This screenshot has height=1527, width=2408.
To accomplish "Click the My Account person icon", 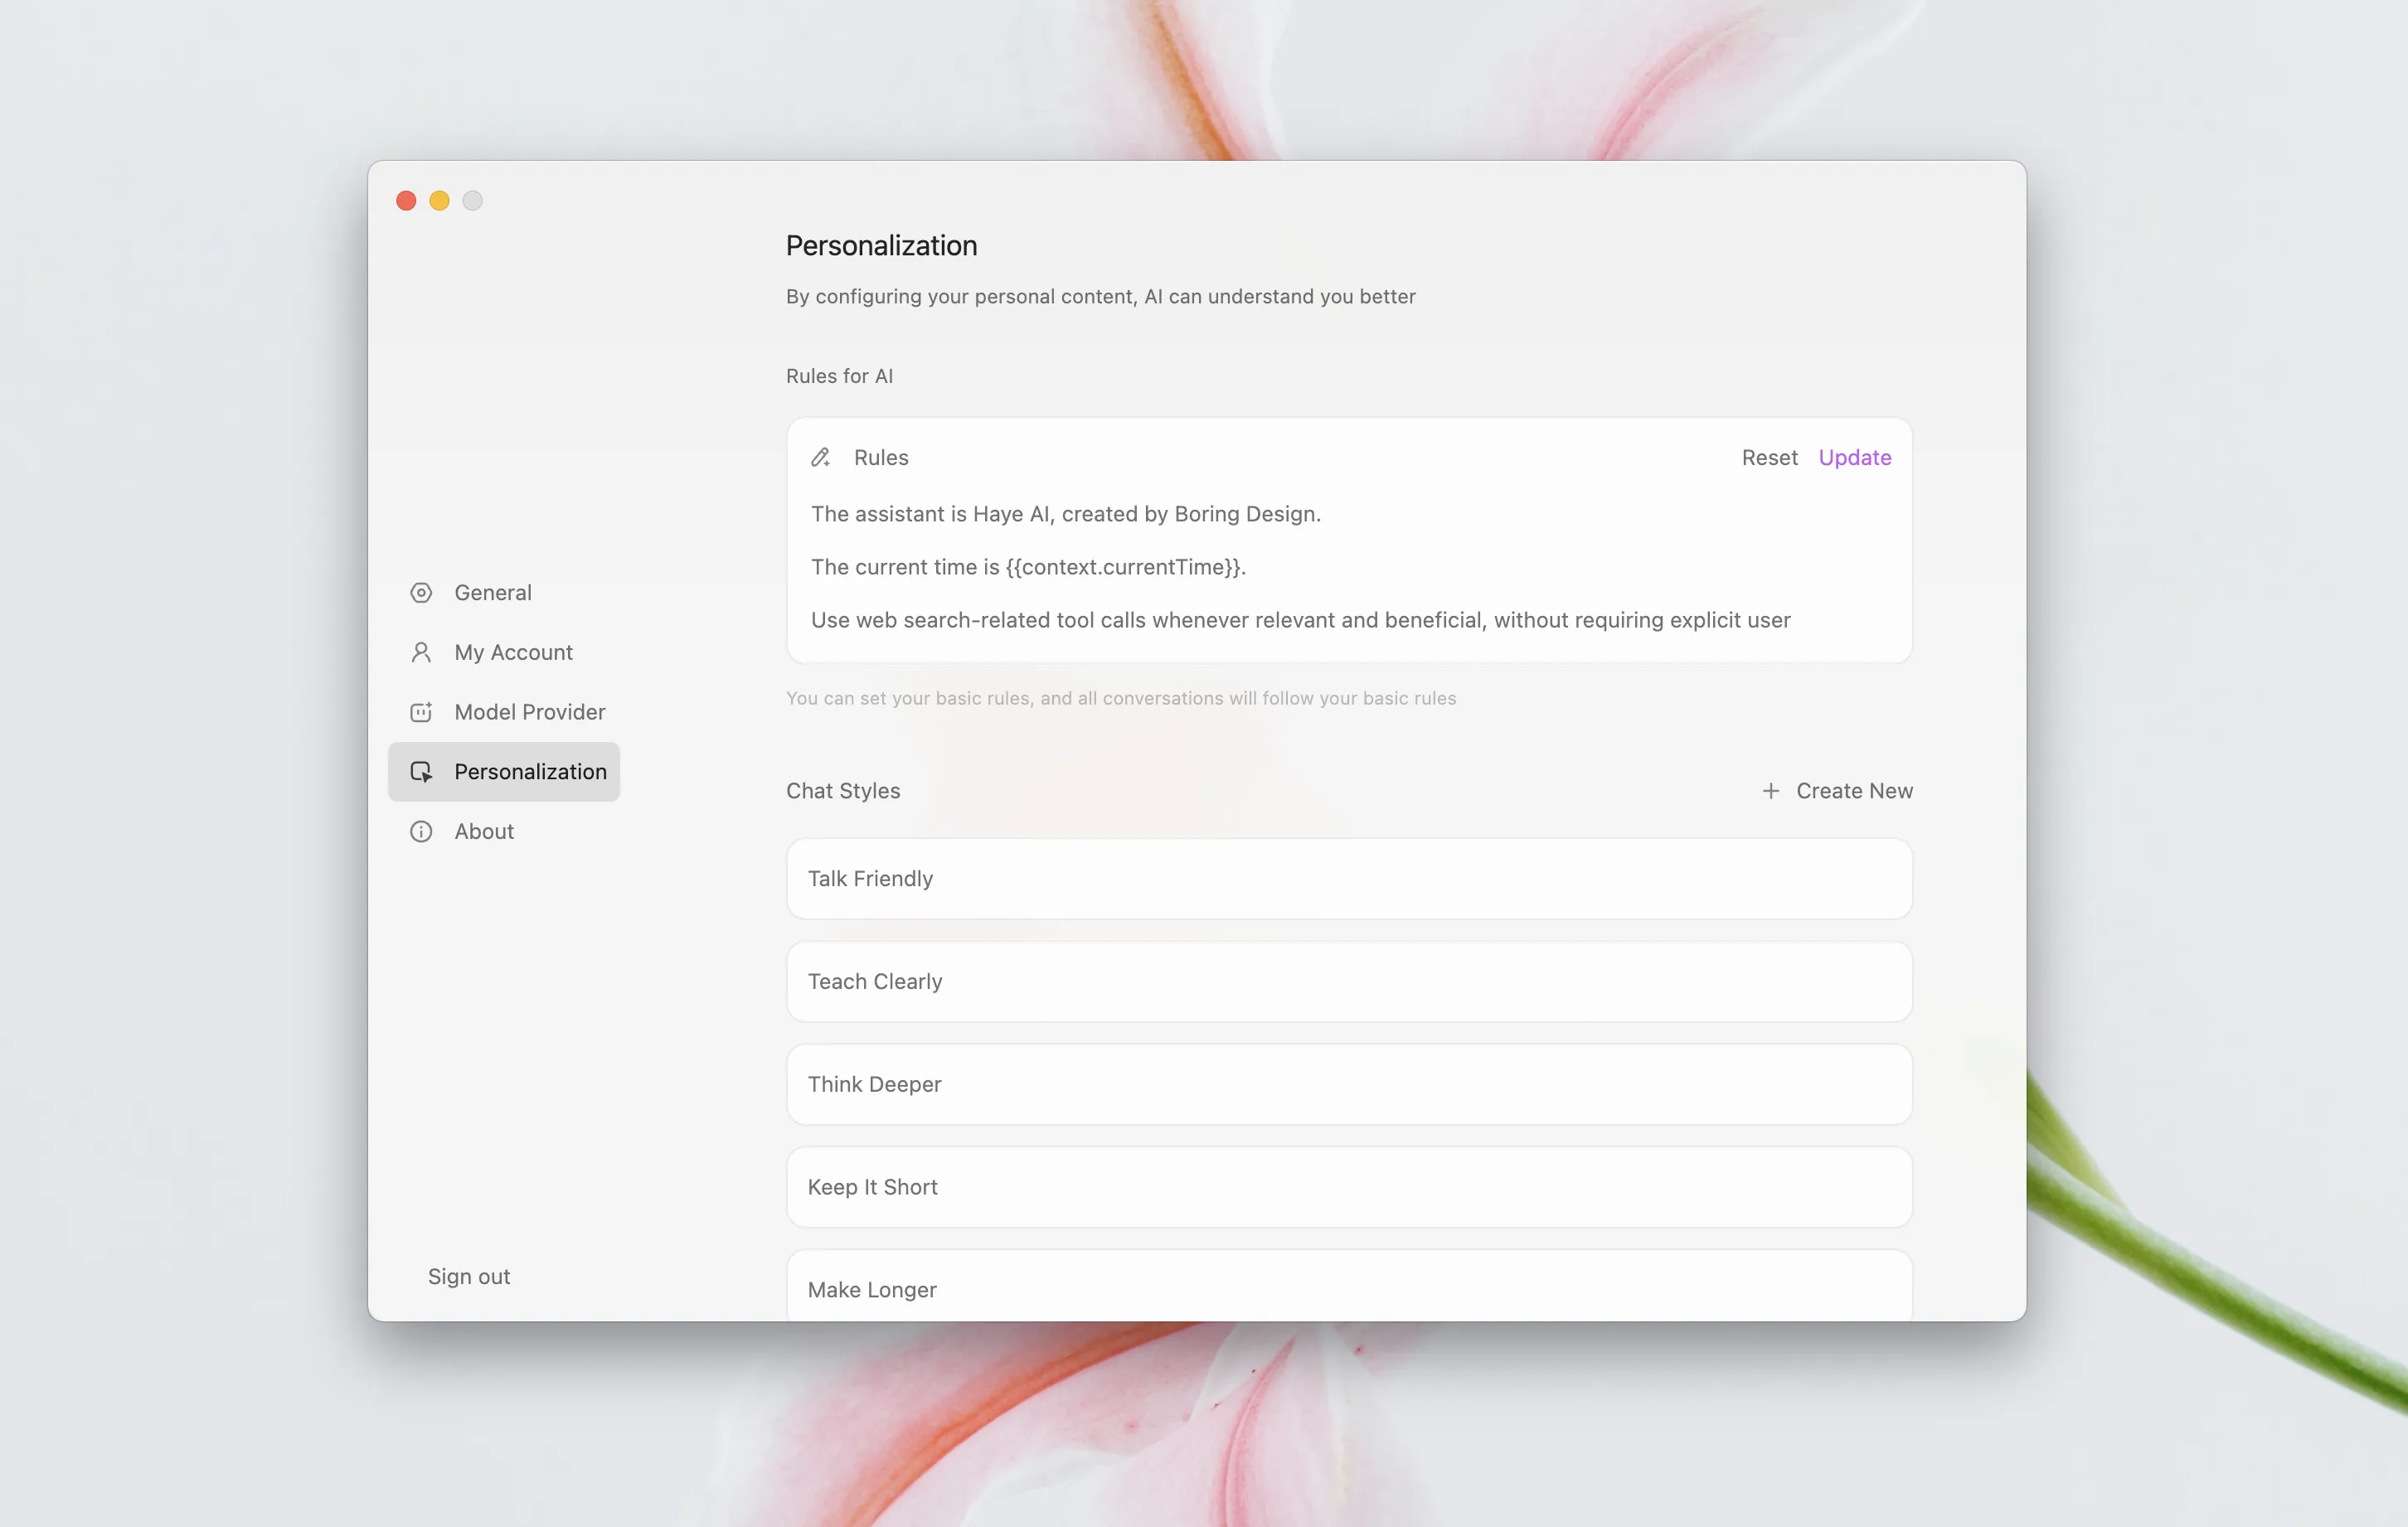I will [421, 653].
